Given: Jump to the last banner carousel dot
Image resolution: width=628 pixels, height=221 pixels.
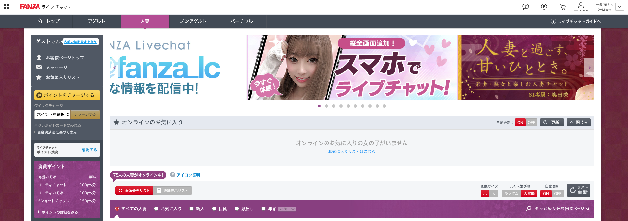Looking at the screenshot, I should [384, 106].
